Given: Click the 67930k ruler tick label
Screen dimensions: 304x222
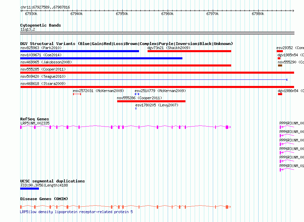Looking at the screenshot, I should coord(31,14).
